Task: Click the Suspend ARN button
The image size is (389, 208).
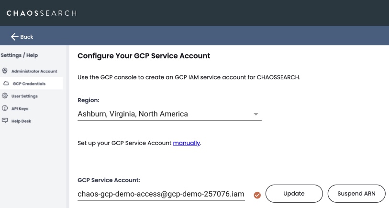Action: coord(356,193)
